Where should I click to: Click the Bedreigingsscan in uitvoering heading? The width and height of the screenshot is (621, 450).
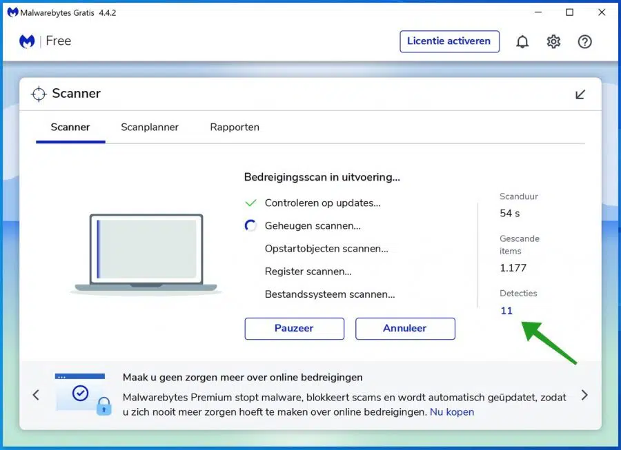(322, 177)
